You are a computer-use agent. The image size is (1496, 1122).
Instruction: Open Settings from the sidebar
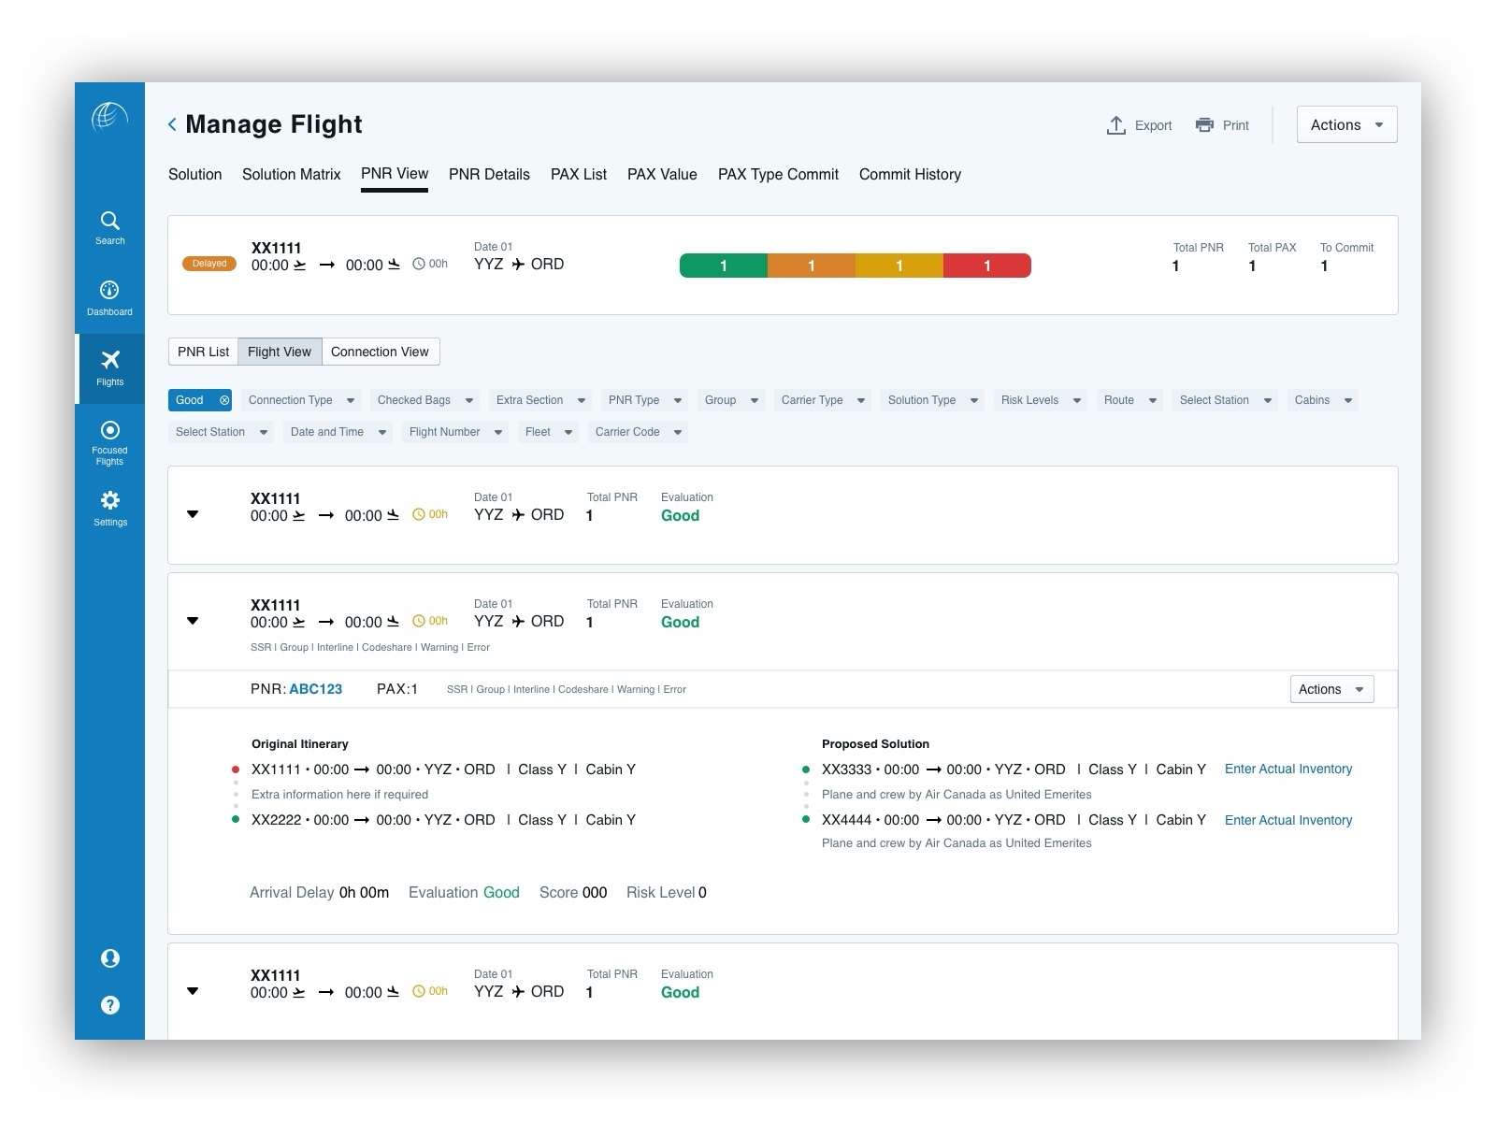[109, 508]
